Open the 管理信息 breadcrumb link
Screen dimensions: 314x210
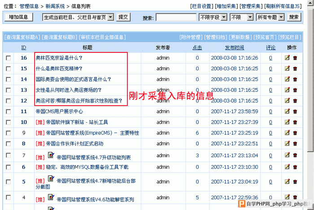pos(29,6)
